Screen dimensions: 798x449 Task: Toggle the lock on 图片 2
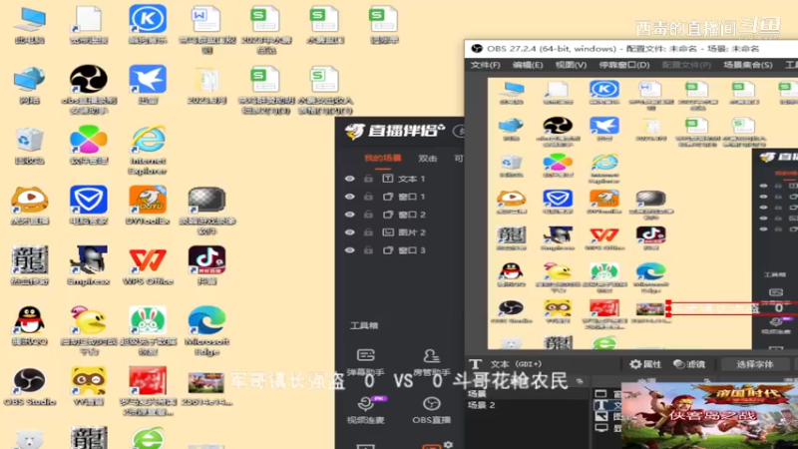368,232
